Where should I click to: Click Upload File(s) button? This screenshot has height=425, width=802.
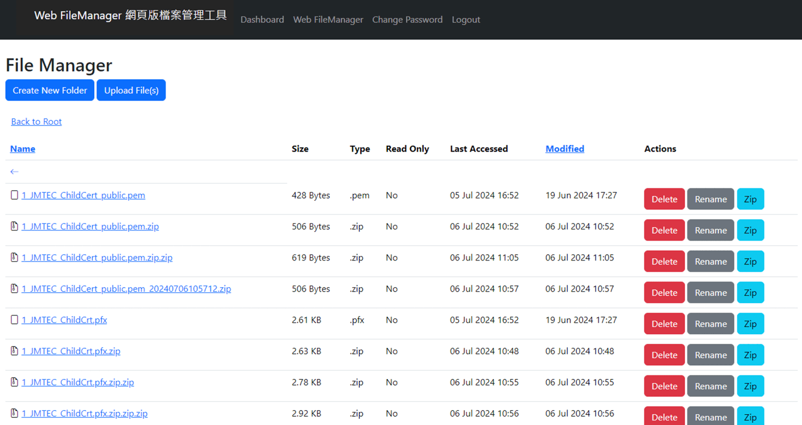pyautogui.click(x=131, y=90)
